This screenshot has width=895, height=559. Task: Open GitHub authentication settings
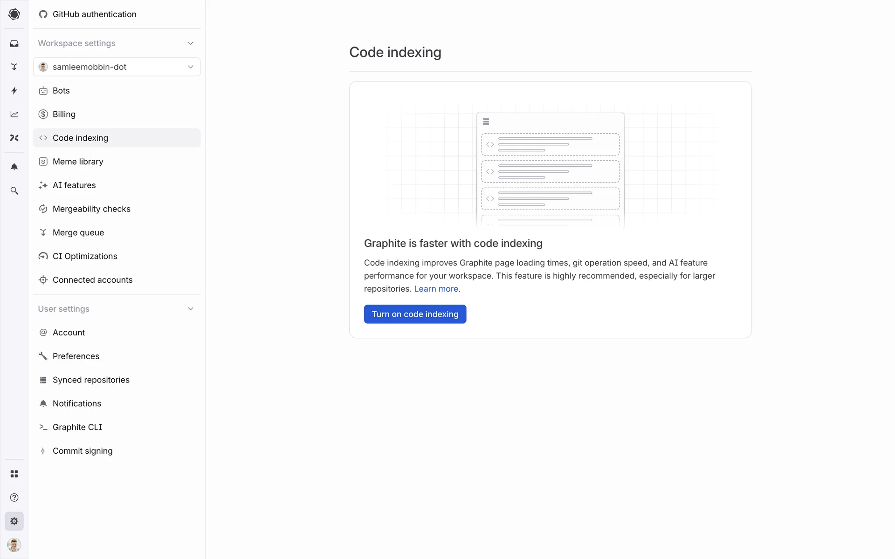94,14
